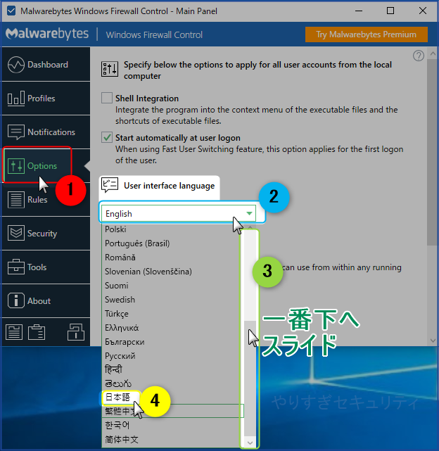Open the English language dropdown
This screenshot has width=439, height=451.
179,213
